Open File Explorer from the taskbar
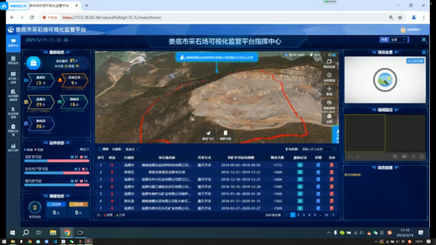 (x=53, y=233)
